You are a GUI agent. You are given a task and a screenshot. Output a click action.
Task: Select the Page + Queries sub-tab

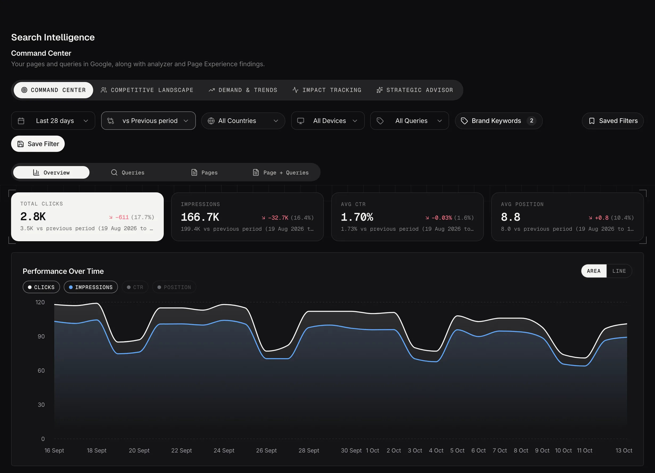[x=281, y=172]
